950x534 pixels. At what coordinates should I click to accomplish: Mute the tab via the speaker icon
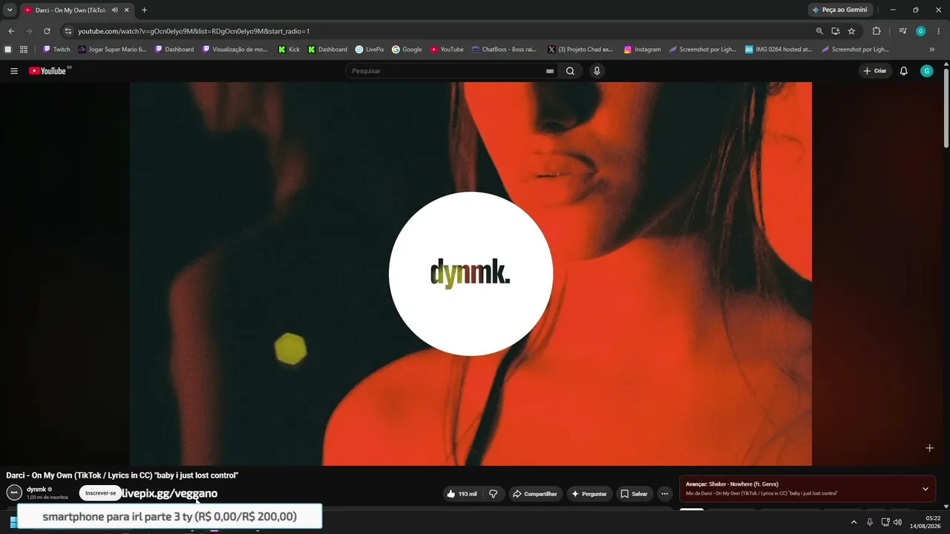coord(114,10)
